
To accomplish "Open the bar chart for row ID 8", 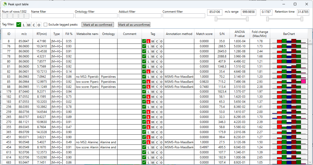I will tap(289, 41).
